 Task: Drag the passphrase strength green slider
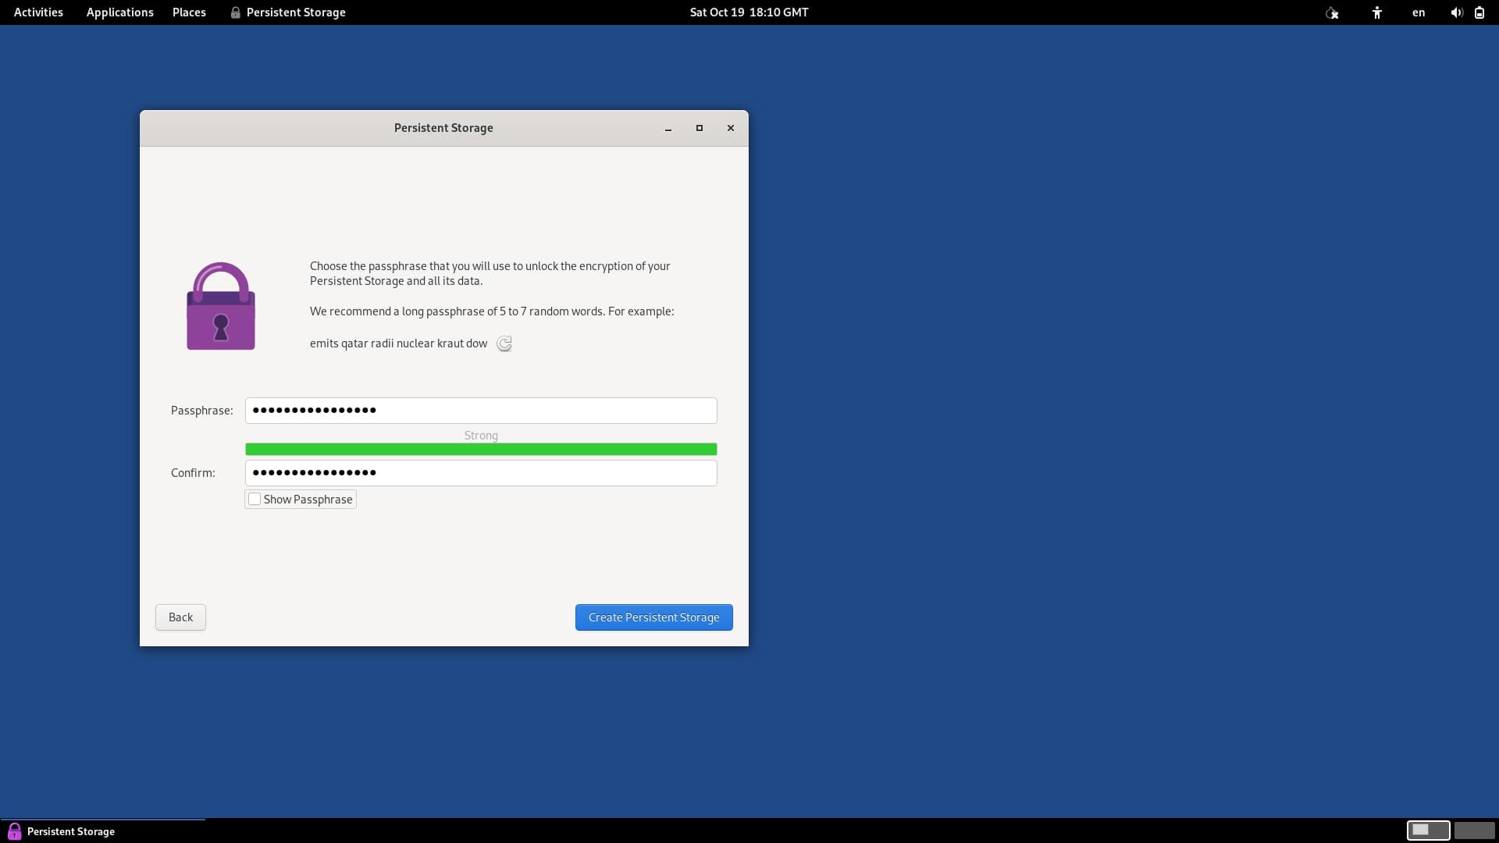(481, 449)
